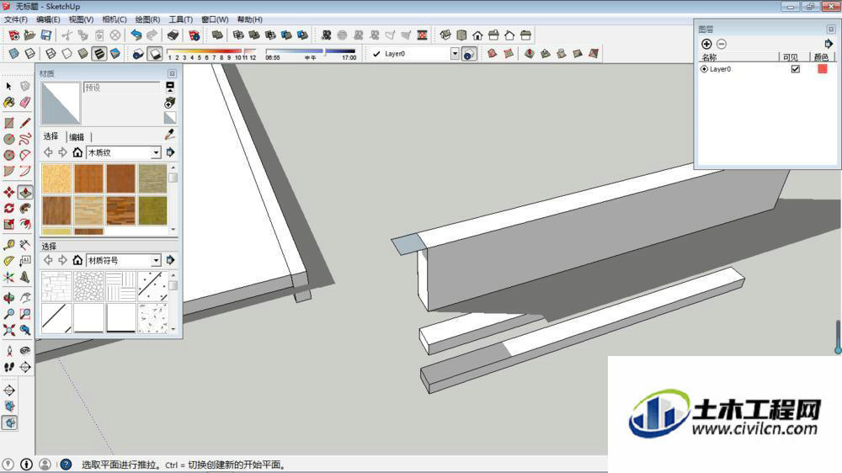Open the 视图(V) menu
Screen dimensions: 842x473
coord(81,19)
